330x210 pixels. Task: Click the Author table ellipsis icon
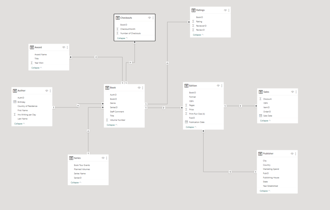pyautogui.click(x=50, y=91)
